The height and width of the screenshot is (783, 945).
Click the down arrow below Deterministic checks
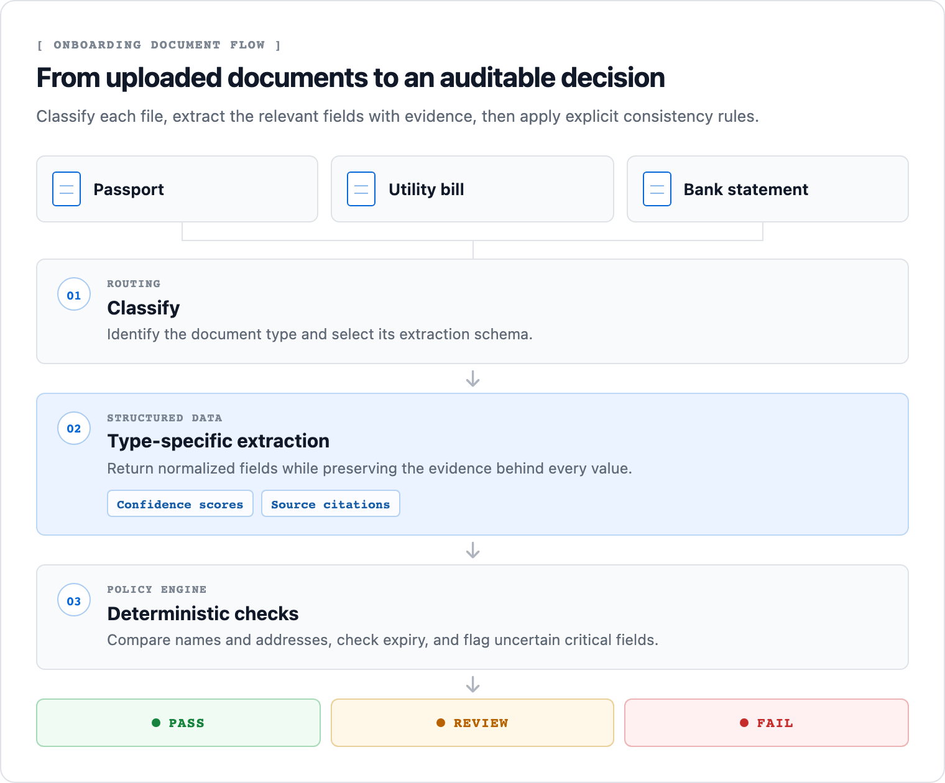pyautogui.click(x=472, y=684)
